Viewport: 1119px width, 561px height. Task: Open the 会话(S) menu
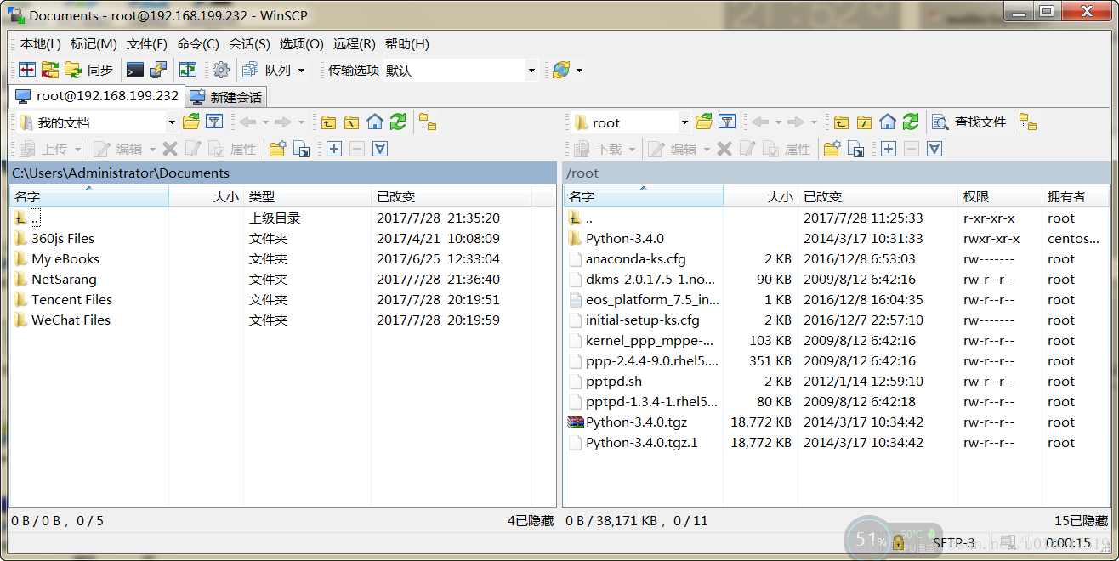pyautogui.click(x=249, y=43)
